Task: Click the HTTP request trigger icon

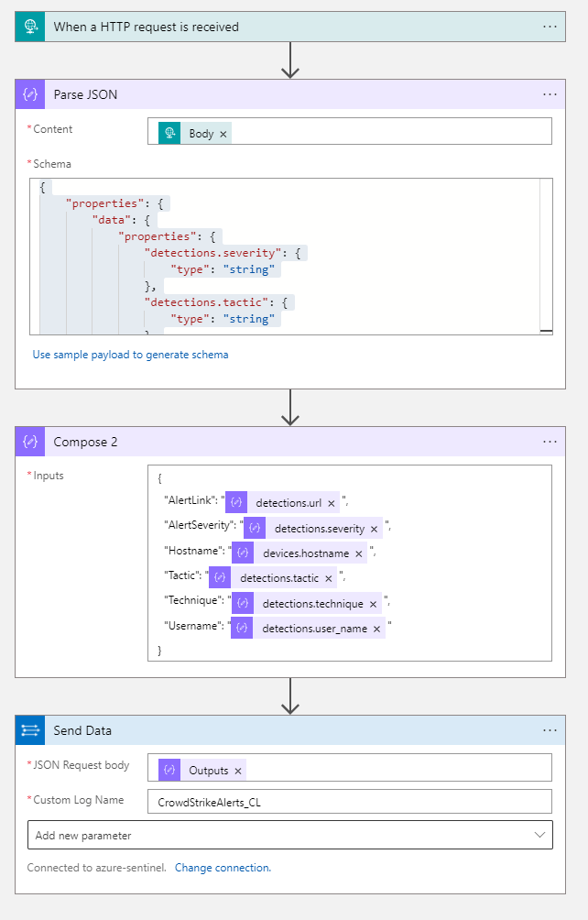Action: tap(30, 27)
